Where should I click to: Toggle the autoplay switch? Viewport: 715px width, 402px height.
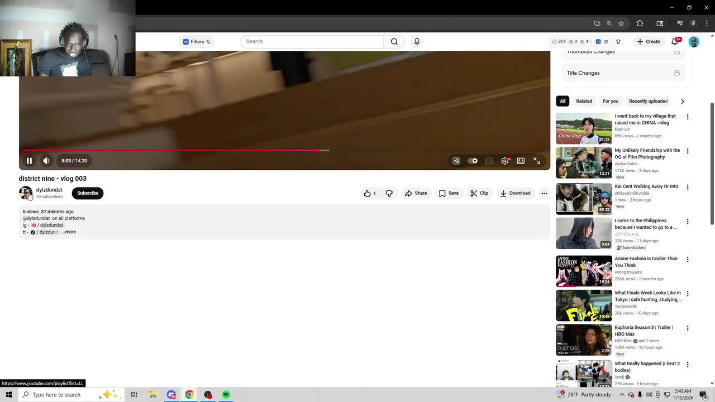pos(473,161)
